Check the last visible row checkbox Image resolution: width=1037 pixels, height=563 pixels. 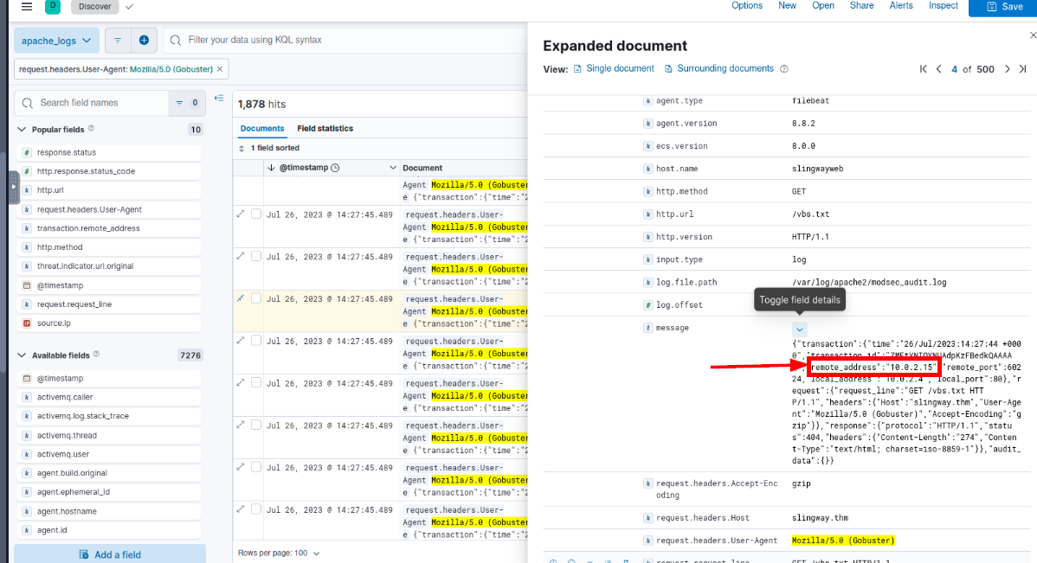tap(256, 509)
